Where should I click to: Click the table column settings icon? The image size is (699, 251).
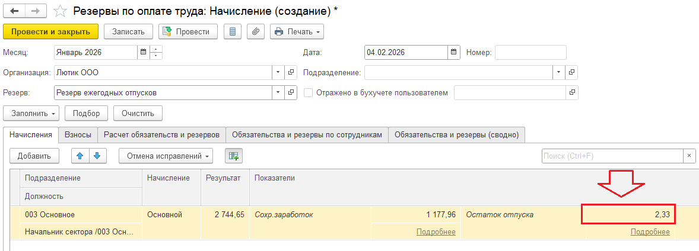coord(234,156)
